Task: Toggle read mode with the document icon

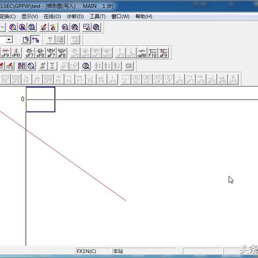Action: pos(26,40)
